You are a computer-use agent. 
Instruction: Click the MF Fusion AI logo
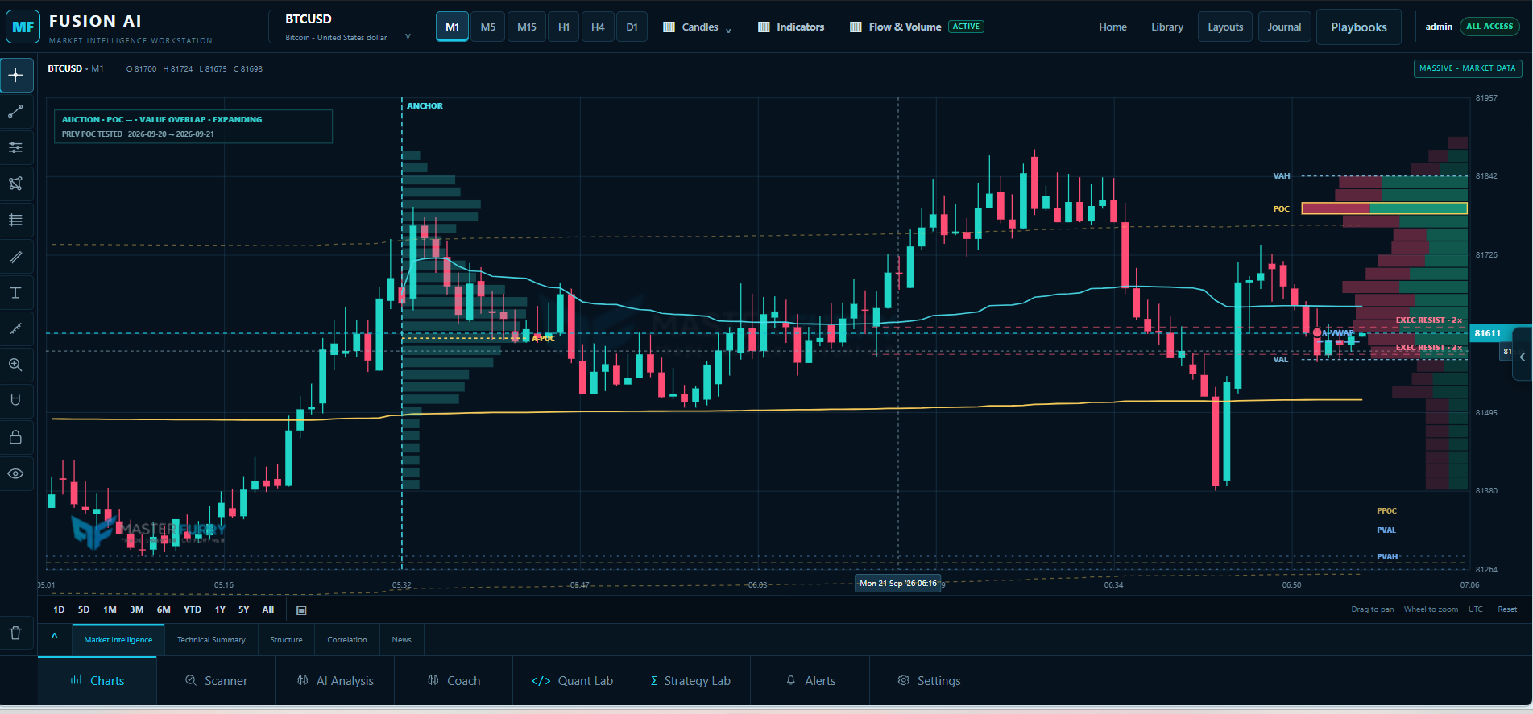(23, 27)
